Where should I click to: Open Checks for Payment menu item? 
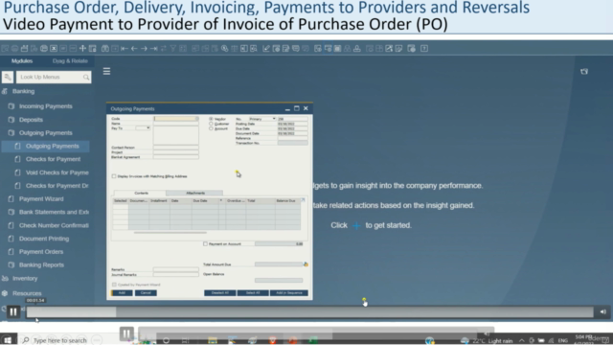(x=54, y=159)
